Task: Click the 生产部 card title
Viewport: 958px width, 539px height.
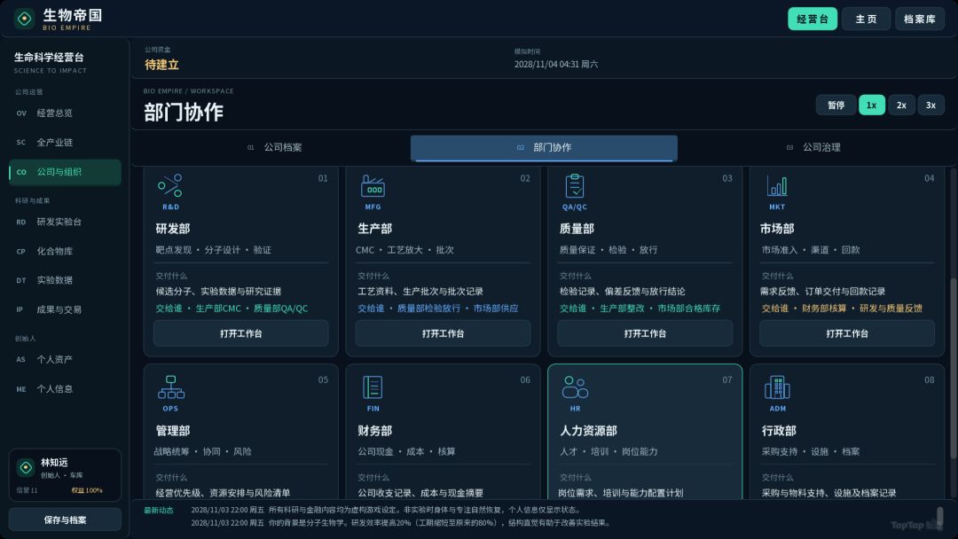Action: point(374,229)
